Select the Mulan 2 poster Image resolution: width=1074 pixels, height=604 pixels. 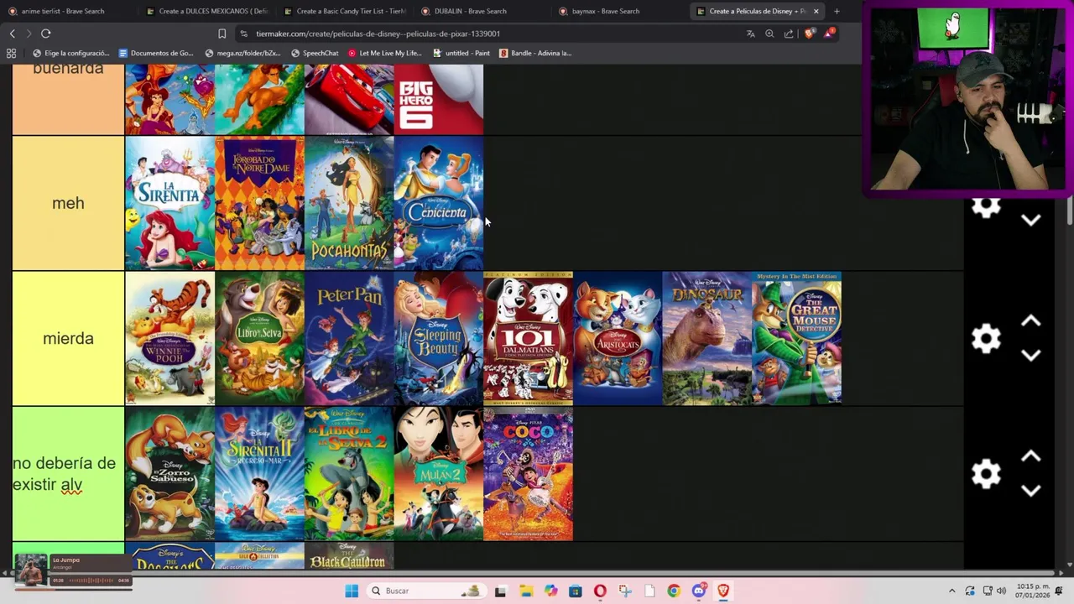438,474
